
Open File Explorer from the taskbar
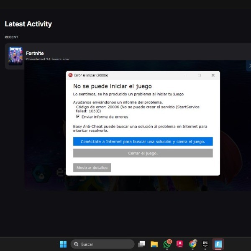click(154, 244)
